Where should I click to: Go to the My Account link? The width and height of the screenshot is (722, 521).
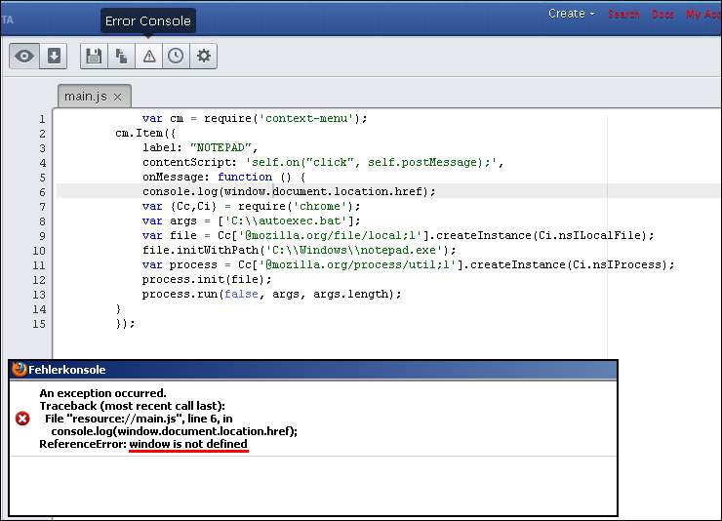tap(702, 15)
